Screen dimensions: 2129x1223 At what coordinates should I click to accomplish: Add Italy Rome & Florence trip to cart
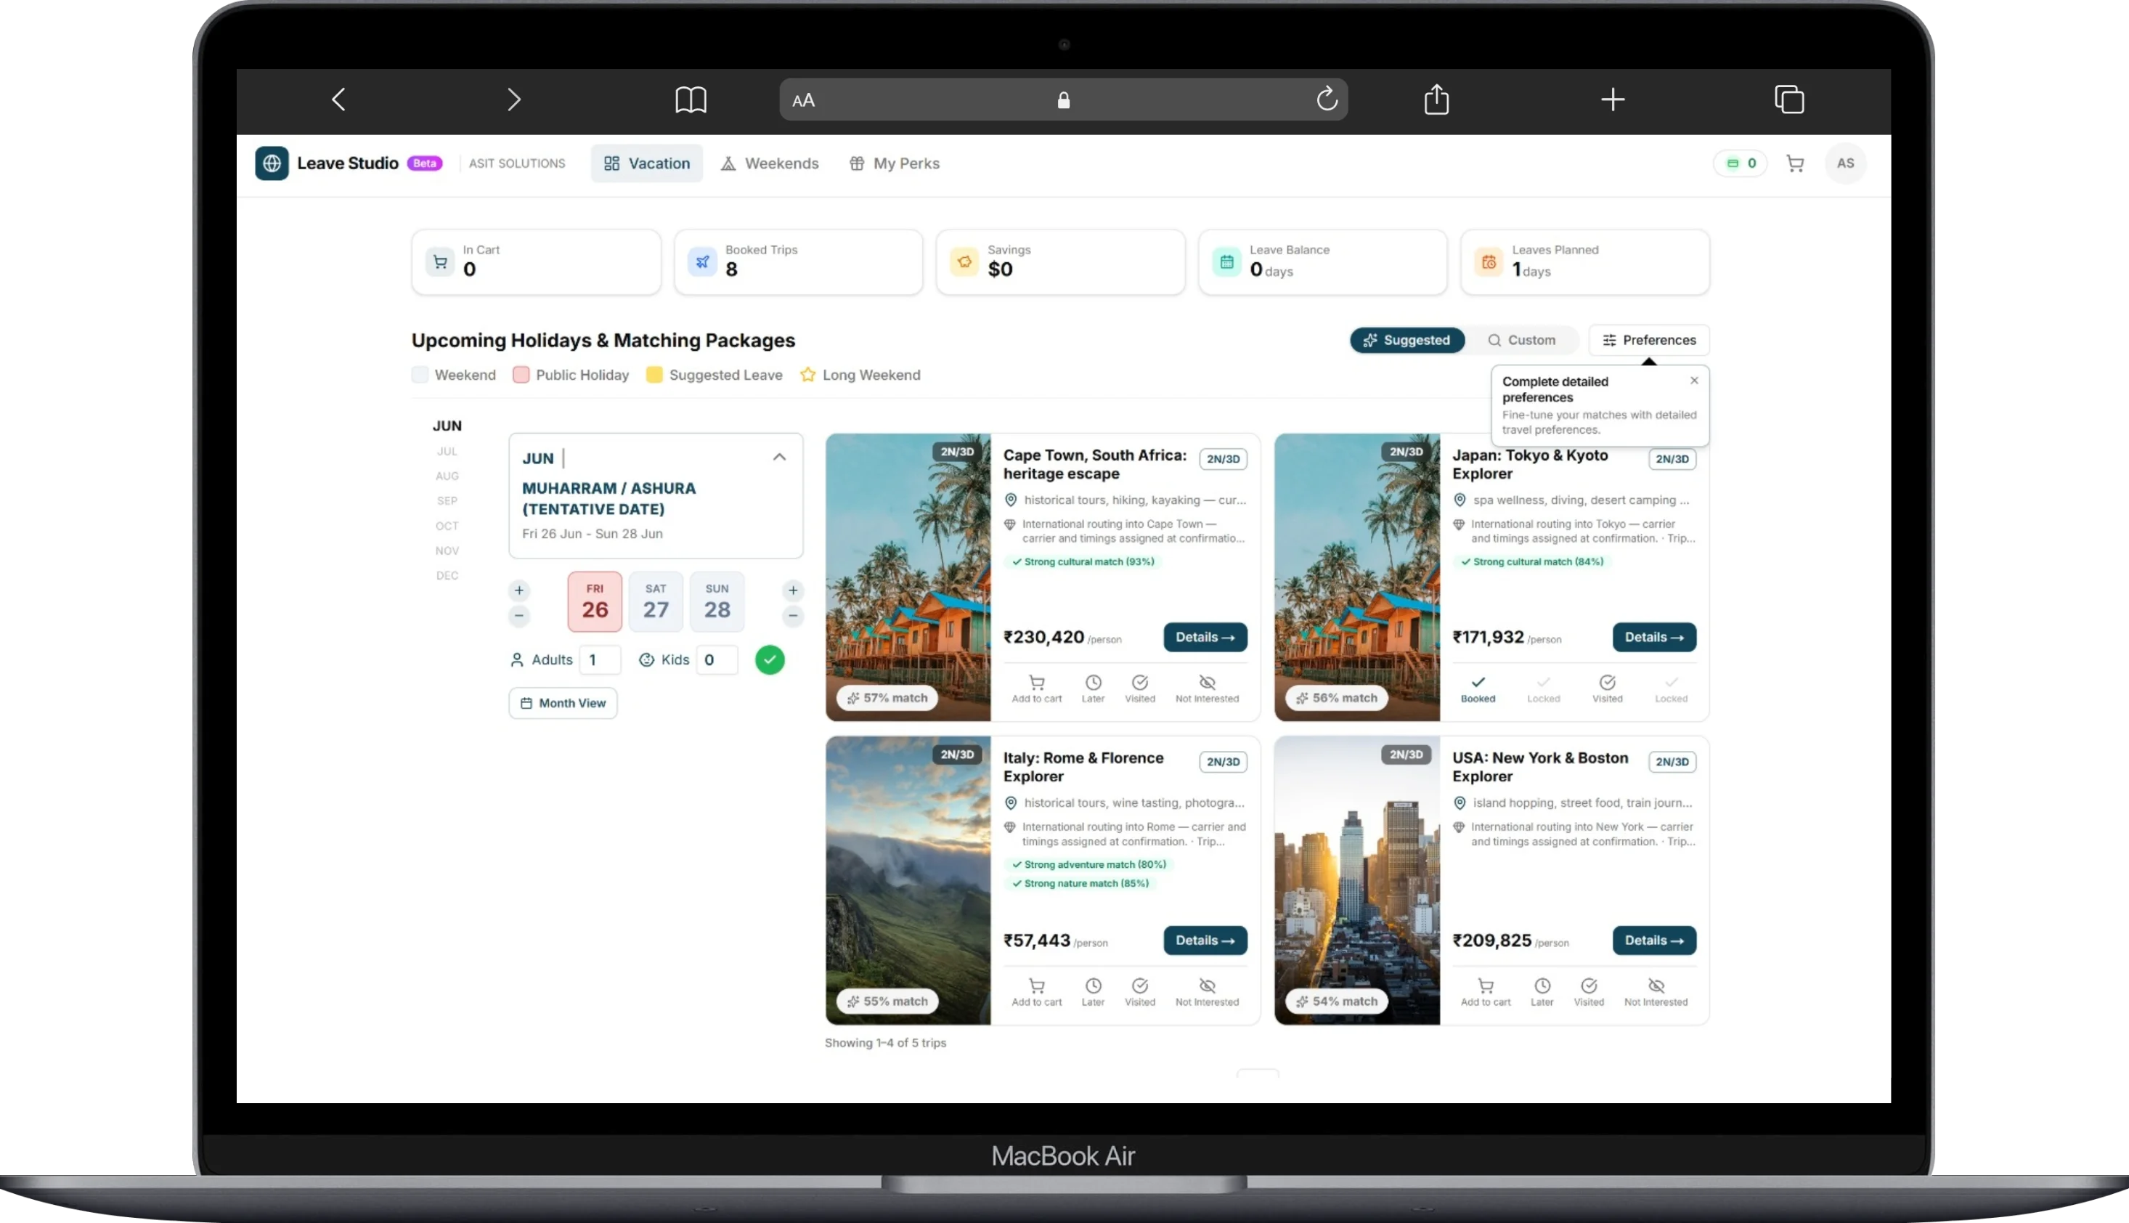pyautogui.click(x=1036, y=991)
